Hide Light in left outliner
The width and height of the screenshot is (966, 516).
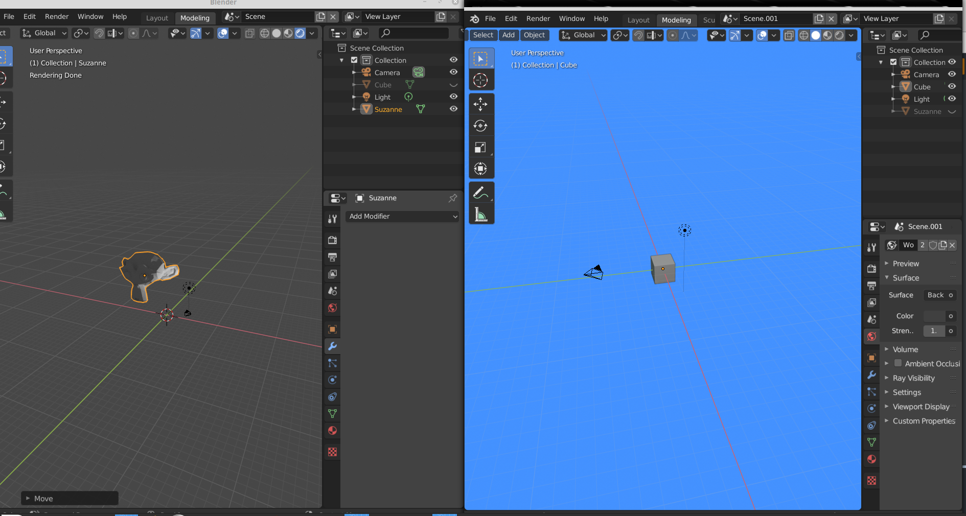point(453,97)
